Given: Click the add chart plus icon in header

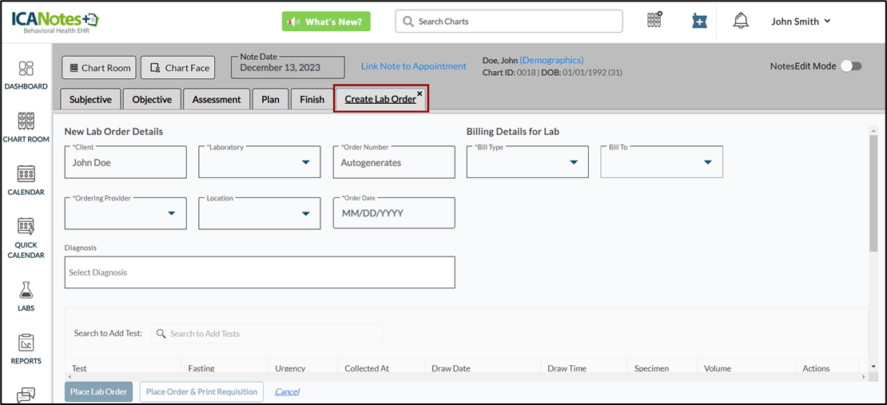Looking at the screenshot, I should point(699,22).
